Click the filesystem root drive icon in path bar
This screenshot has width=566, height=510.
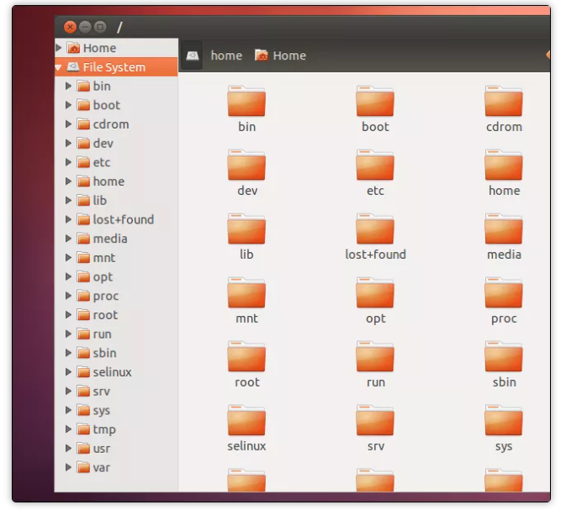tap(192, 55)
